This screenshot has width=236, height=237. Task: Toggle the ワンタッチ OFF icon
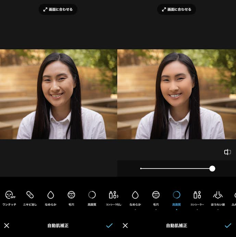[x=10, y=195]
